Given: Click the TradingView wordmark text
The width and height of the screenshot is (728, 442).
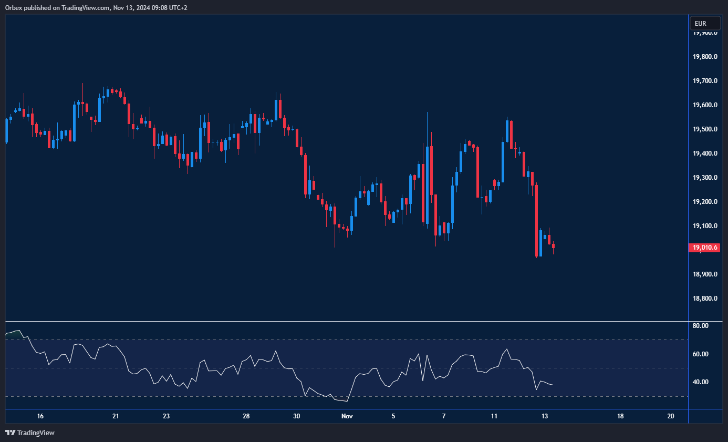Looking at the screenshot, I should [36, 433].
